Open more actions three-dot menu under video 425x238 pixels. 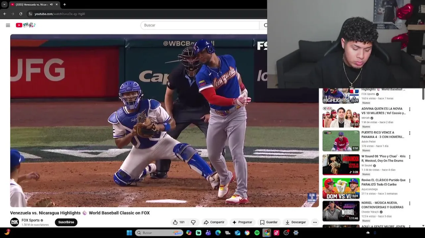(315, 222)
